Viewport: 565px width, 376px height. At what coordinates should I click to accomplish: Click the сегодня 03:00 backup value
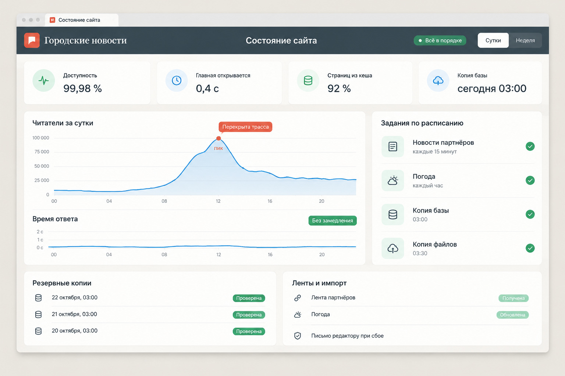pos(492,88)
